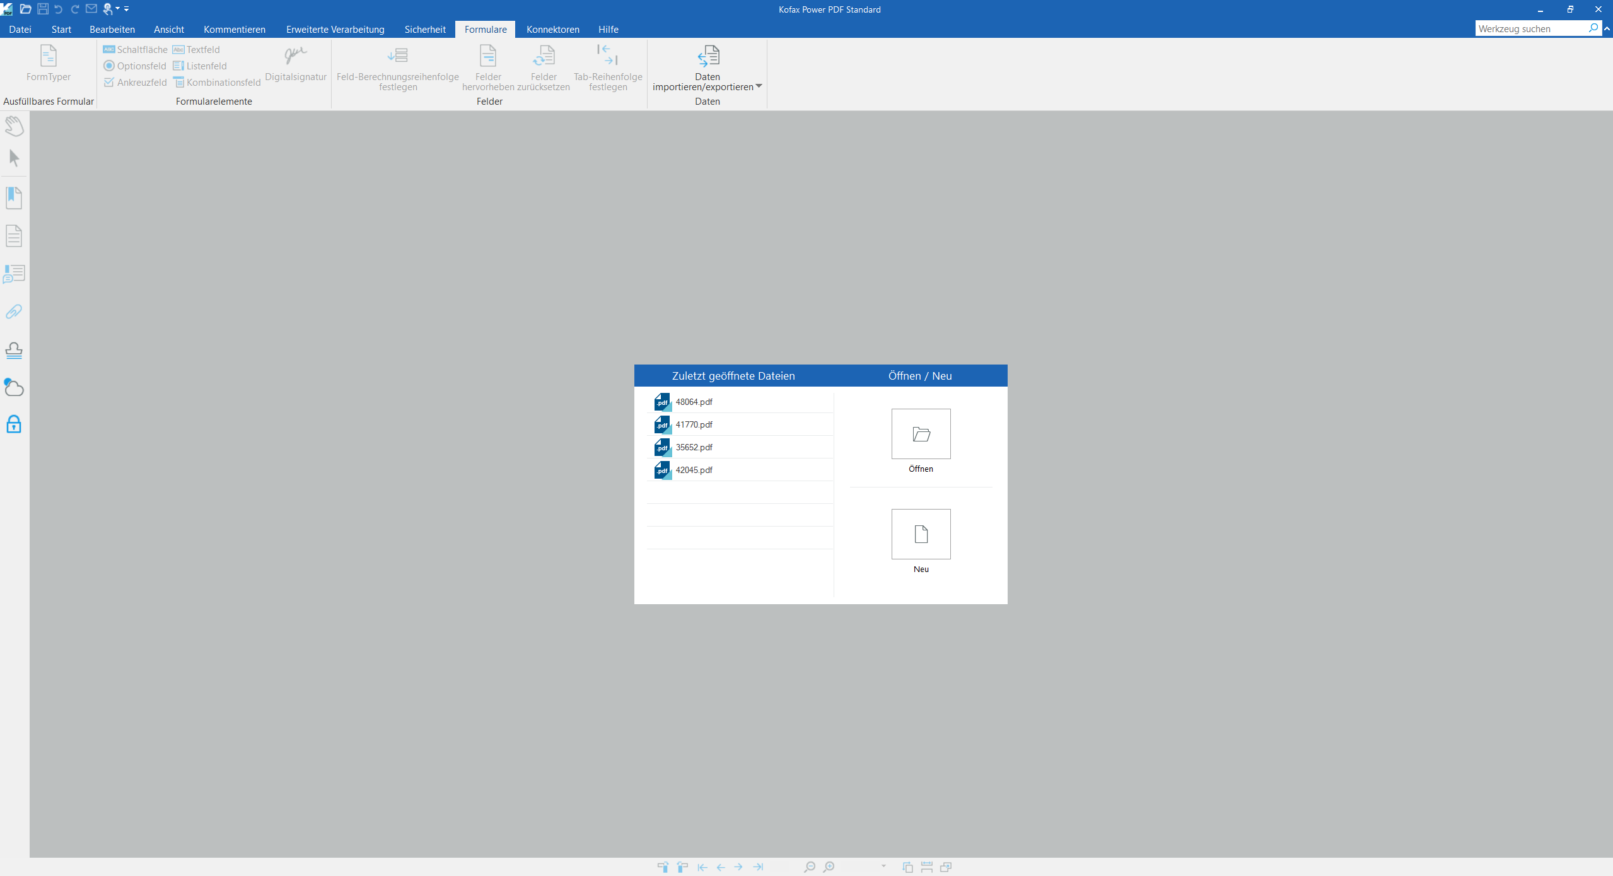
Task: Click the Daten importieren/exportieren icon
Action: coord(708,56)
